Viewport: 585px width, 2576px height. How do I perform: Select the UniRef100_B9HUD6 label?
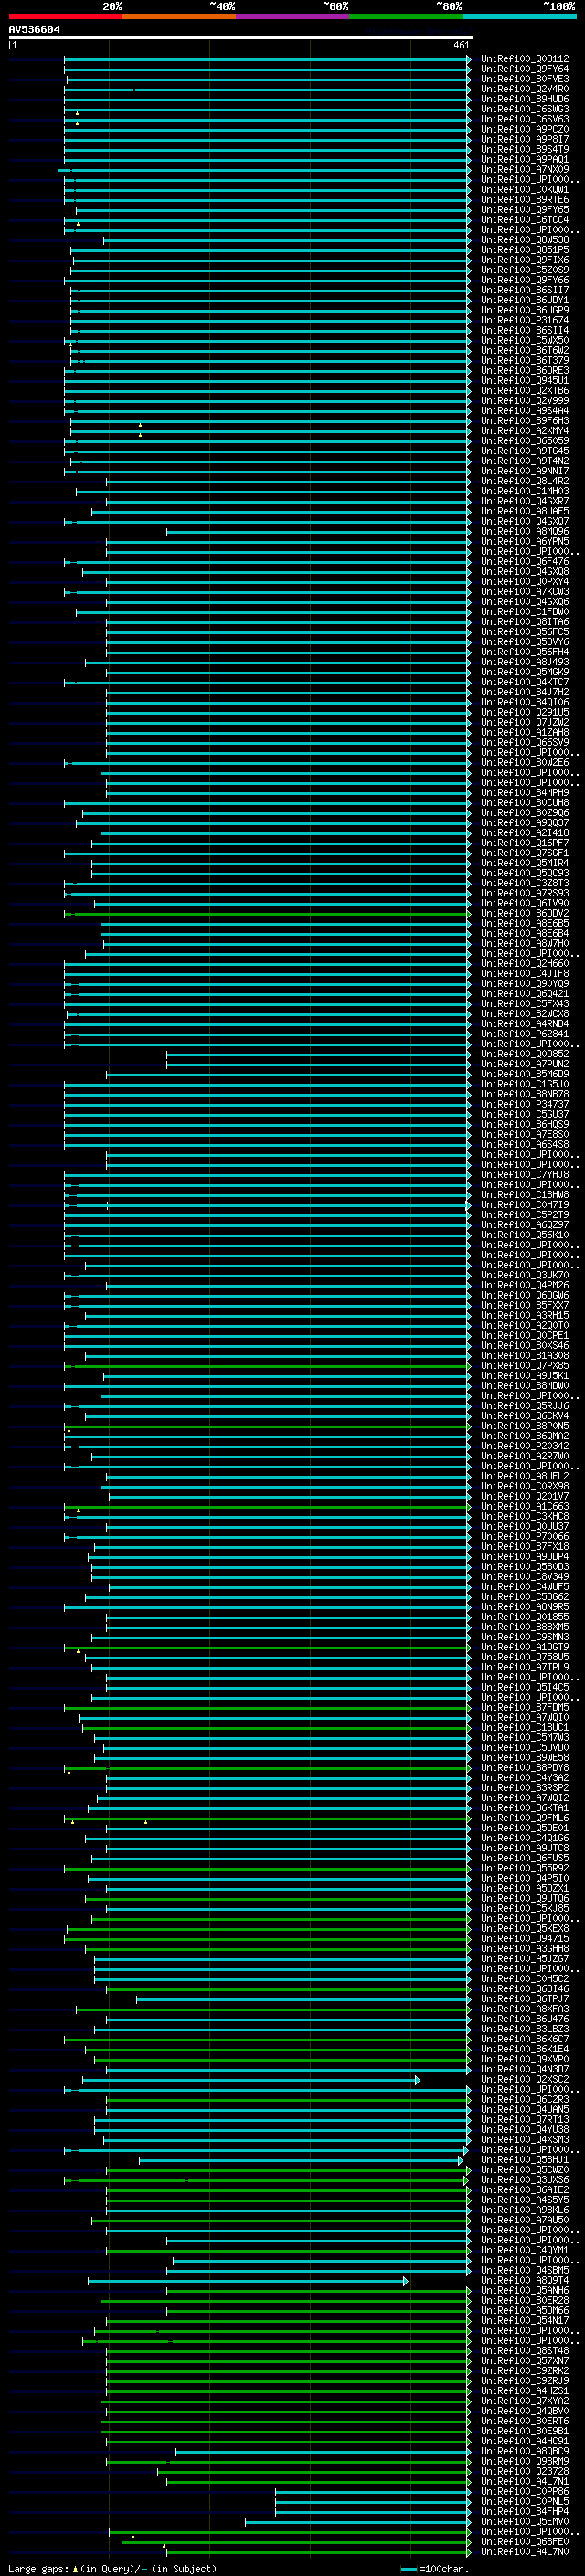[525, 99]
